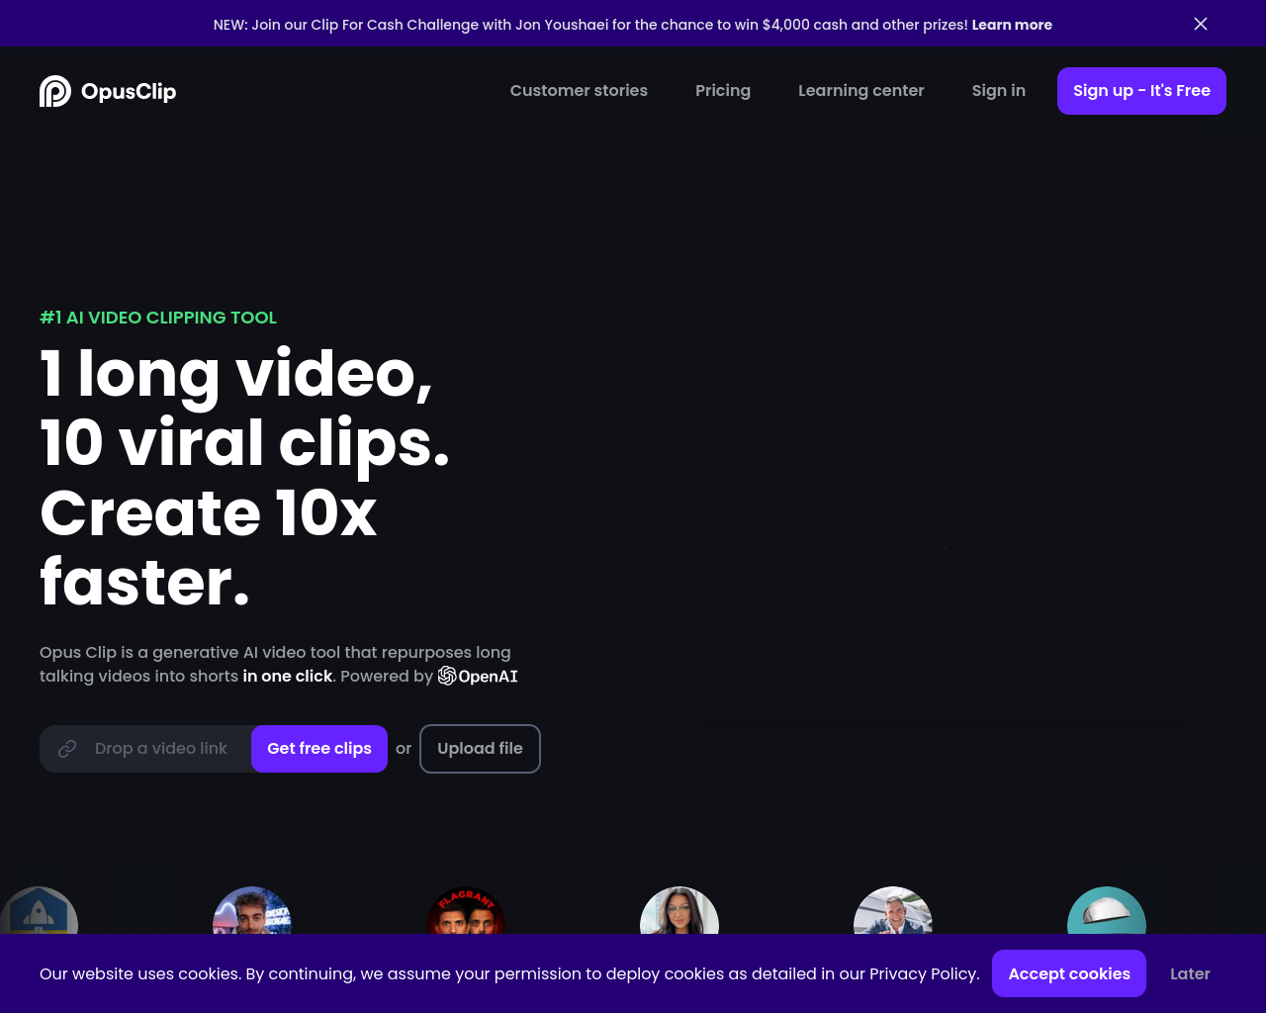Click '#1 AI VIDEO CLIPPING TOOL' tagline
The height and width of the screenshot is (1013, 1266).
point(158,318)
